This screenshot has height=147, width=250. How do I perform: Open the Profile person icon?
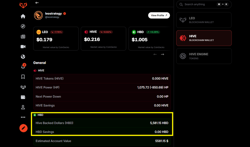[x=23, y=107]
